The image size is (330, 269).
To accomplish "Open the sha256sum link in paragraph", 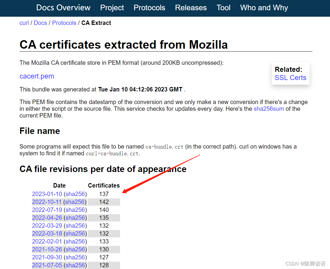I will point(269,109).
